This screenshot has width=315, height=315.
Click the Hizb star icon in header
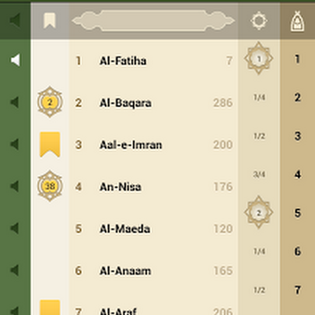pos(259,21)
